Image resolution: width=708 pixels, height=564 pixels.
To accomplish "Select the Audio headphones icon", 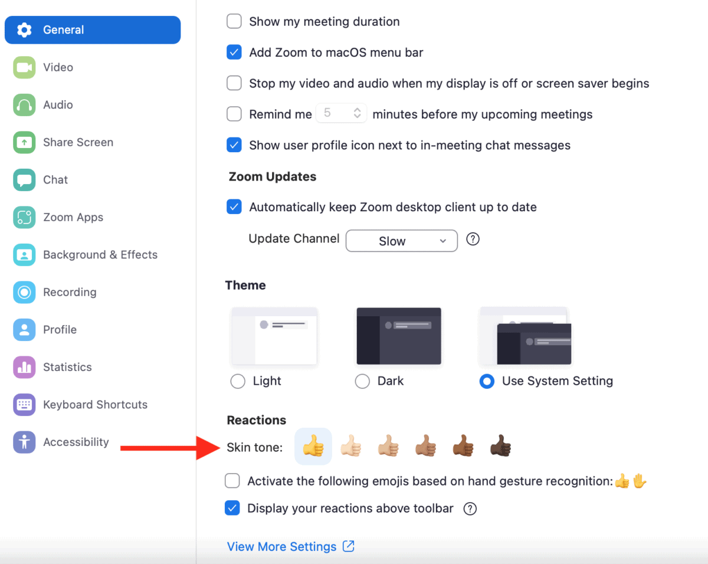I will pyautogui.click(x=24, y=105).
